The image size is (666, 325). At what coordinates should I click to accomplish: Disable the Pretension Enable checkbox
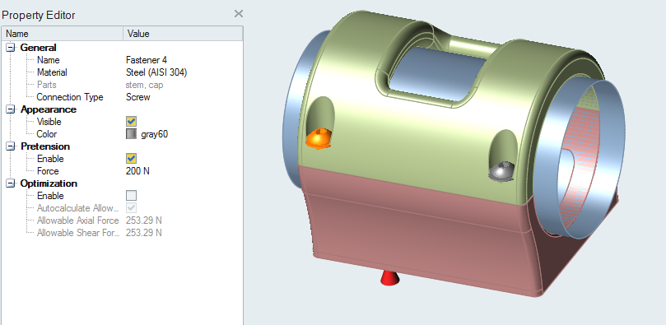click(131, 159)
